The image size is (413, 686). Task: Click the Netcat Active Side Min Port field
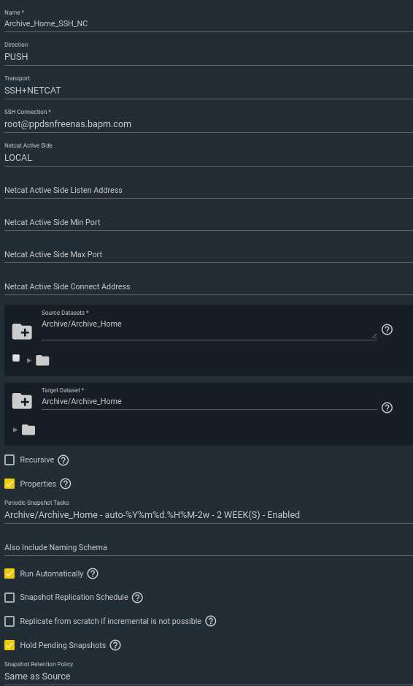pyautogui.click(x=209, y=222)
